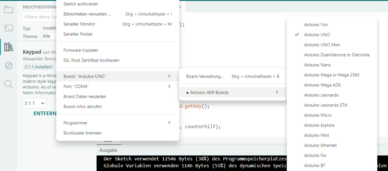
Task: Click the ENTFERNEN button for Keypad
Action: (x=45, y=114)
